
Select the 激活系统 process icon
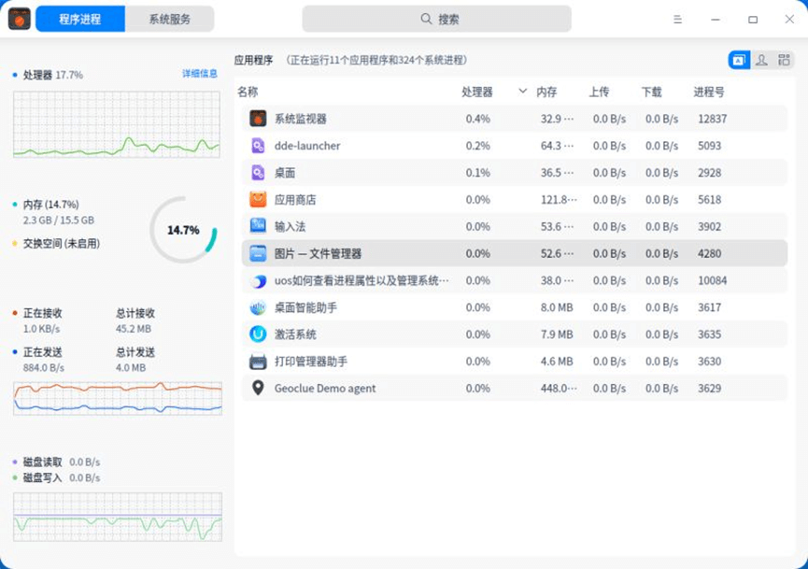point(258,334)
